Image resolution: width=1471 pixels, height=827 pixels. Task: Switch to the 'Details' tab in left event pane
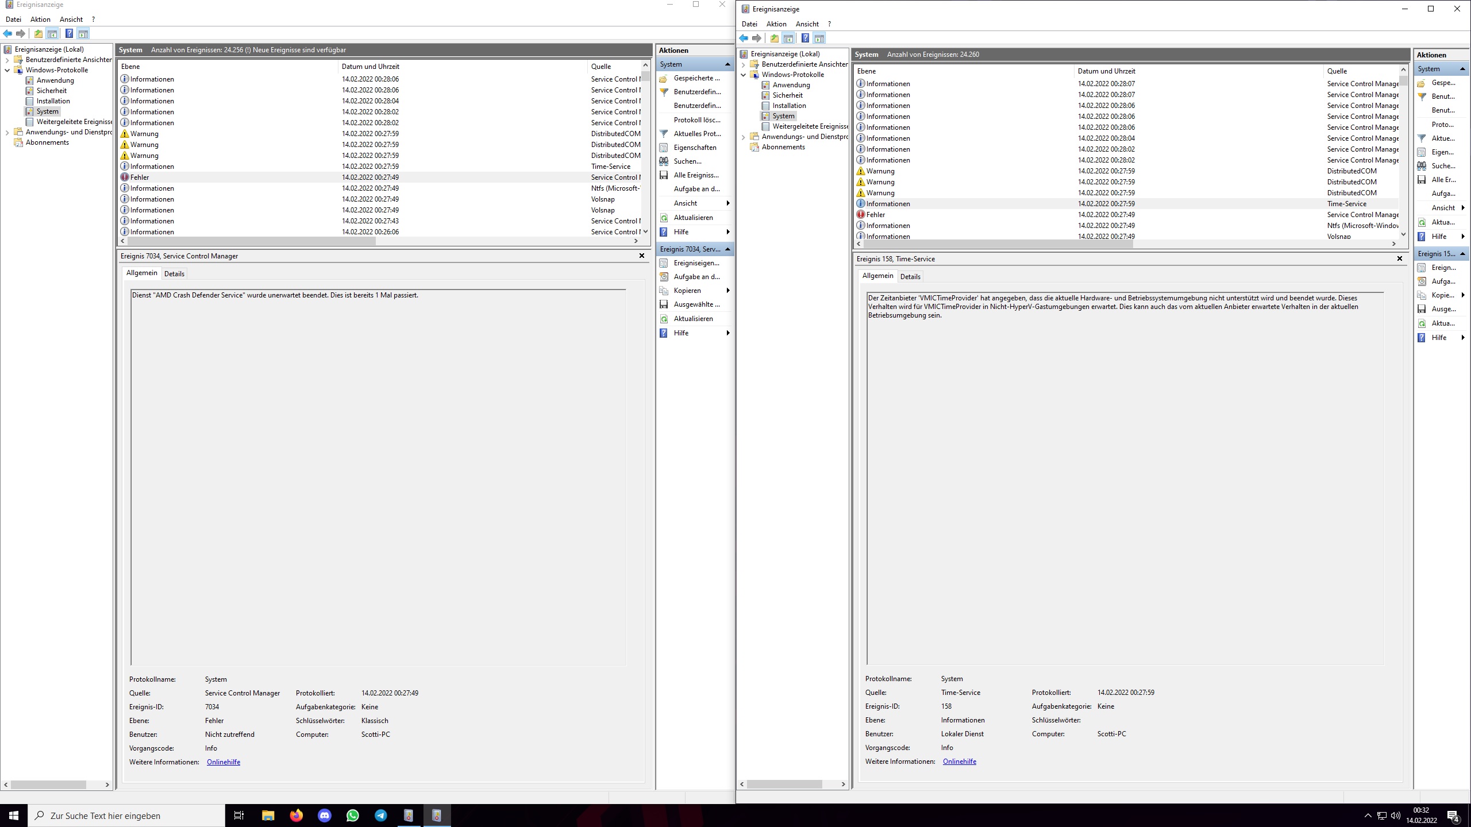[x=174, y=274]
